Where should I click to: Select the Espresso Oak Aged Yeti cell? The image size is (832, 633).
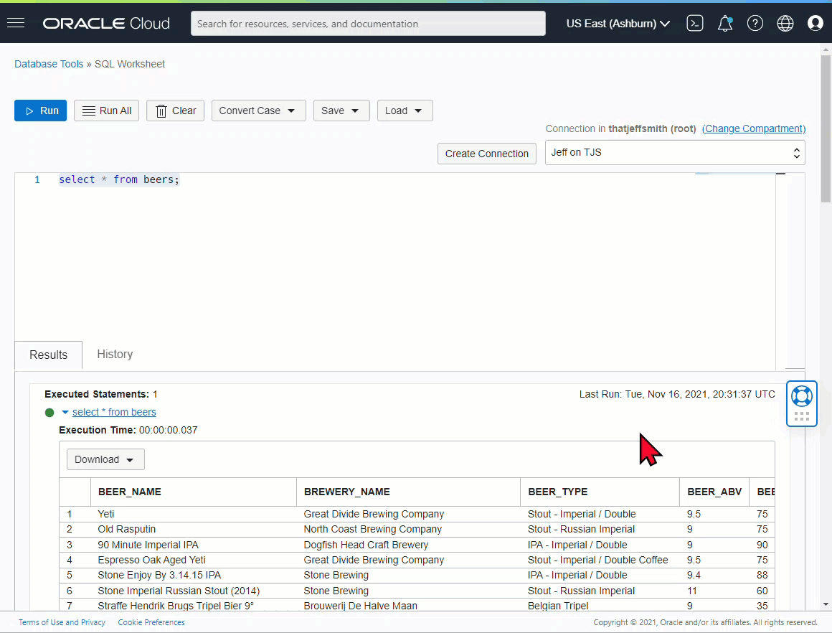pyautogui.click(x=194, y=561)
